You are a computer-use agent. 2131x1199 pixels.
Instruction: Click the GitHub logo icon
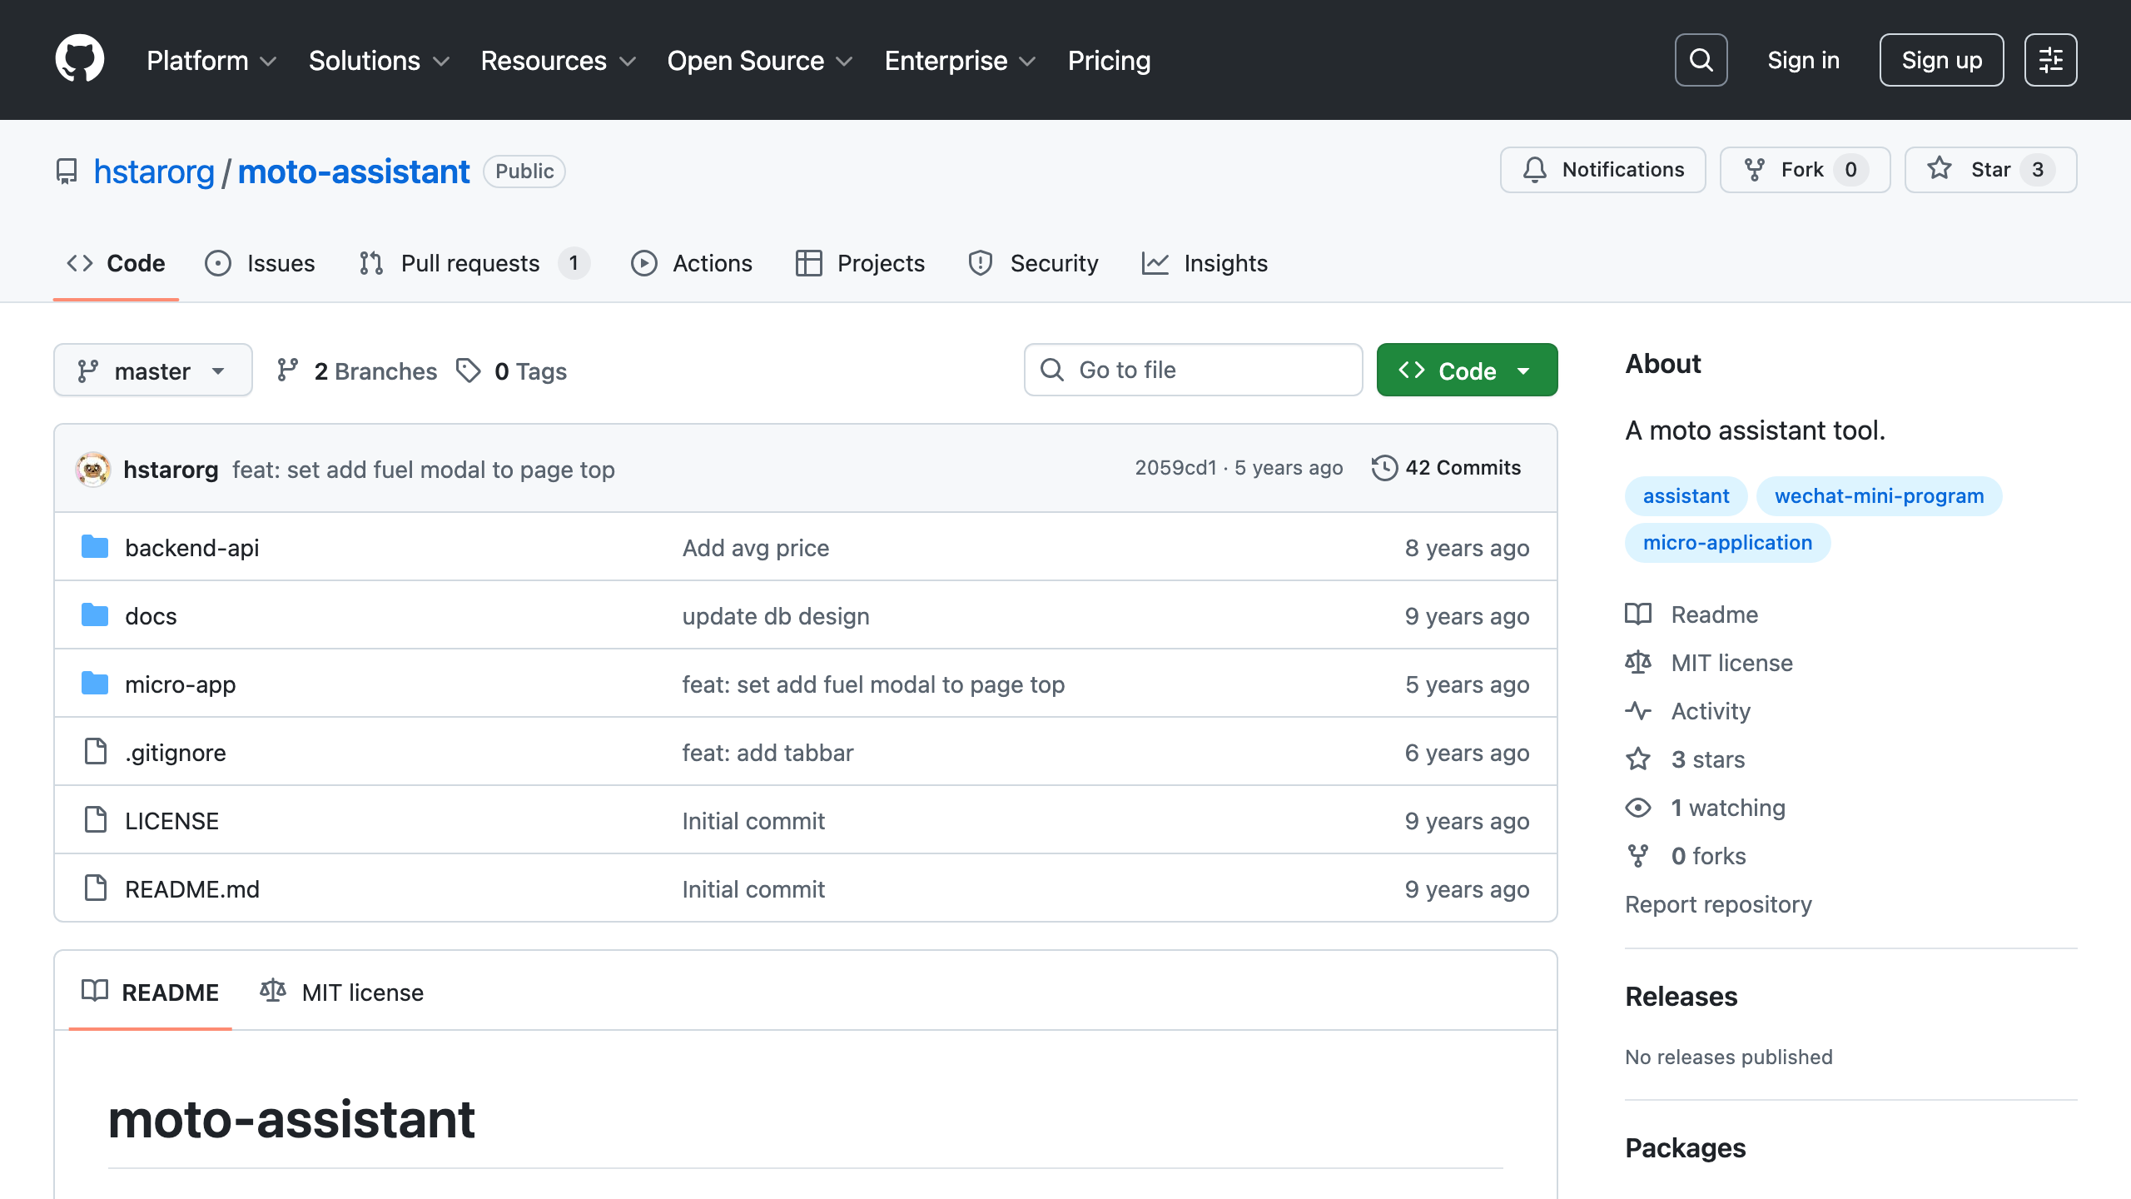(x=79, y=60)
